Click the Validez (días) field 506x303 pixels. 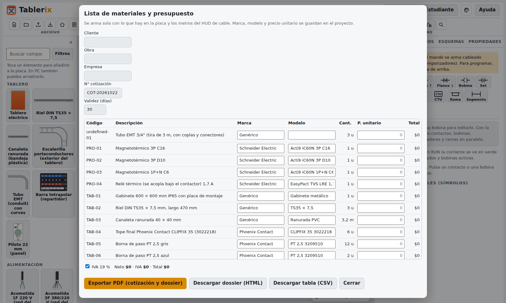tap(95, 110)
